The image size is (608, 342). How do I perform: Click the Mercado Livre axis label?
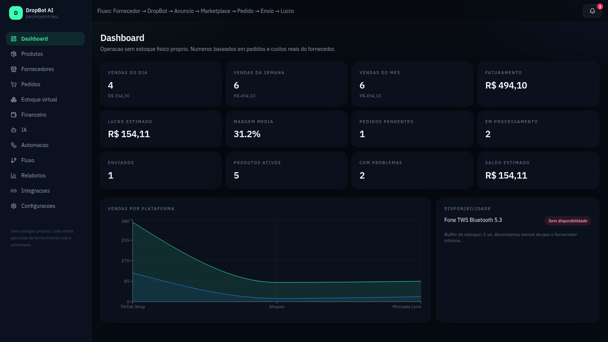[407, 307]
